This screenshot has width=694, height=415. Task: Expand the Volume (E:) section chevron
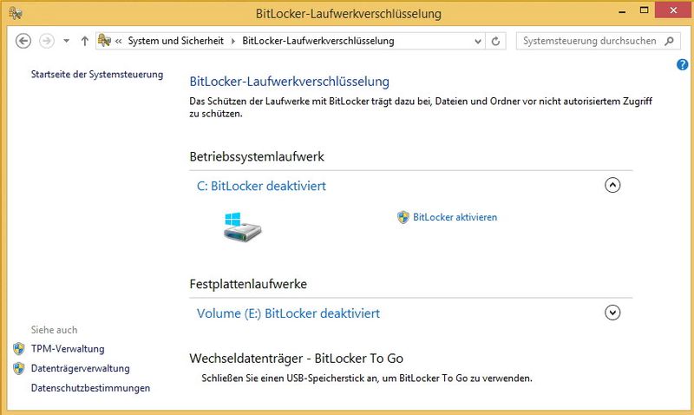pos(612,313)
